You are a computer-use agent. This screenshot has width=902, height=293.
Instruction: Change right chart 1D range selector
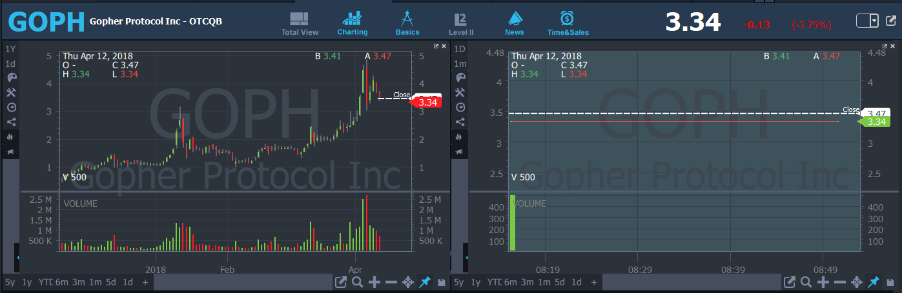tap(460, 49)
